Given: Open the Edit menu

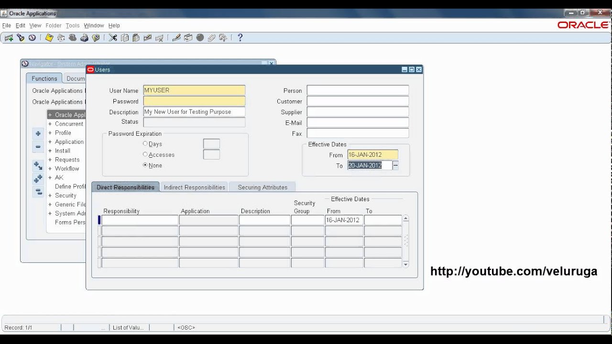Looking at the screenshot, I should pyautogui.click(x=20, y=25).
